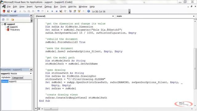Click the Copy toolbar icon
Screen dimensions: 197x111
tap(25, 11)
